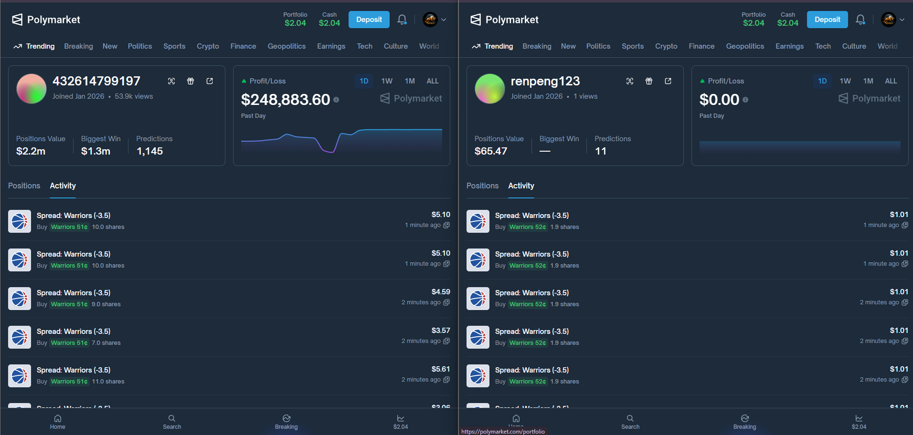The height and width of the screenshot is (435, 913).
Task: Open Earnings category in right window nav
Action: pos(789,46)
